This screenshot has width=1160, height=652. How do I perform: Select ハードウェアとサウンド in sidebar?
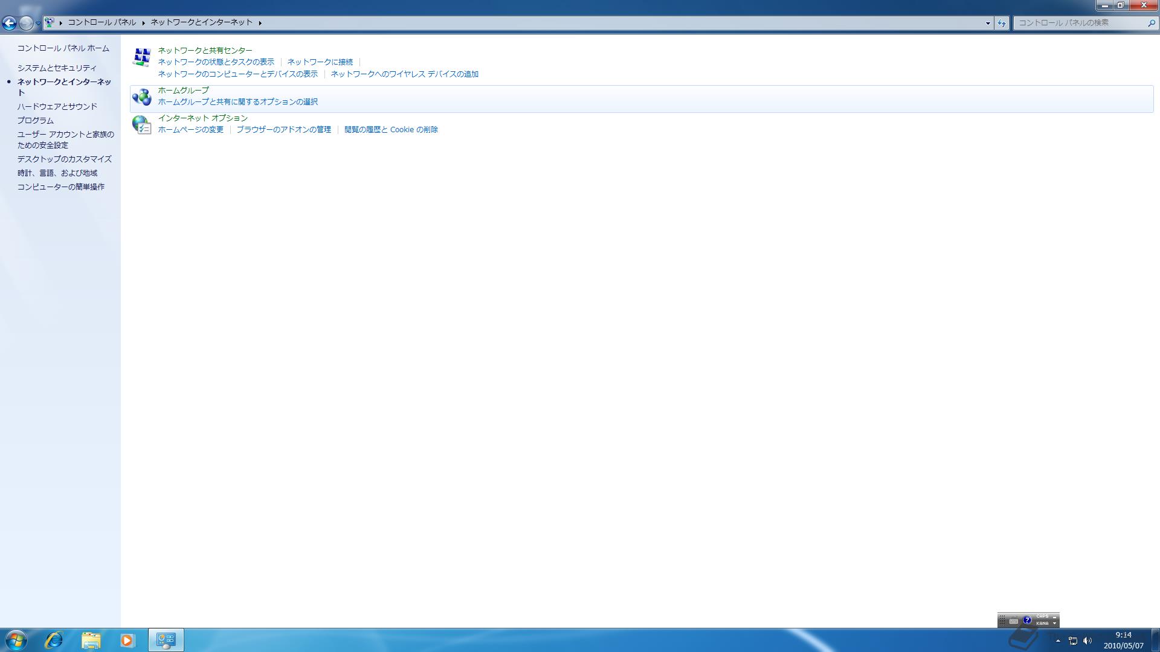pos(57,107)
